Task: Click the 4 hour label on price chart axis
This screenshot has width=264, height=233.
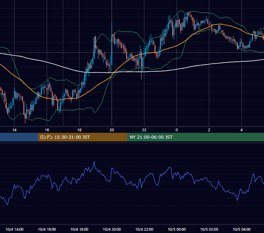Action: point(241,130)
